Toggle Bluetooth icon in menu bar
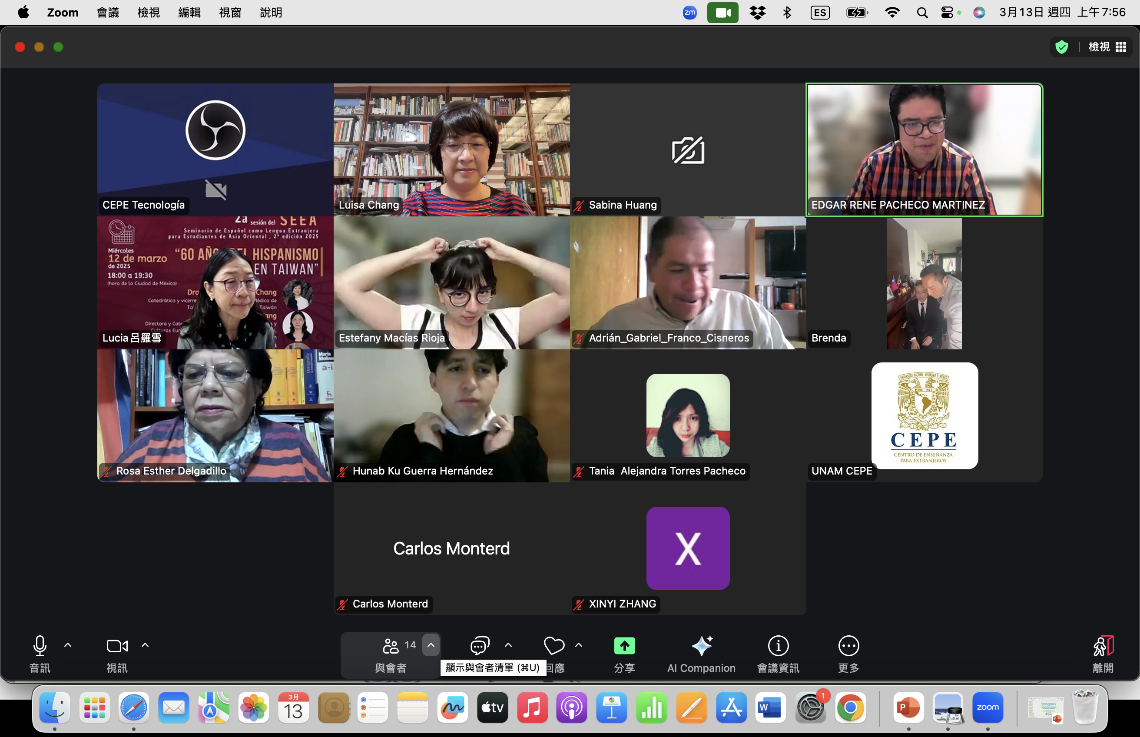1140x737 pixels. click(x=787, y=13)
